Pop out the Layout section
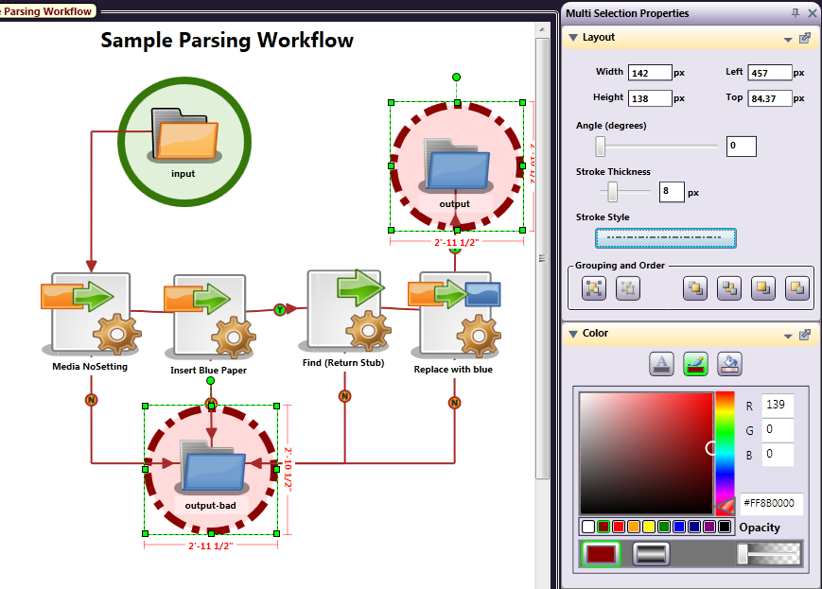 click(x=805, y=38)
